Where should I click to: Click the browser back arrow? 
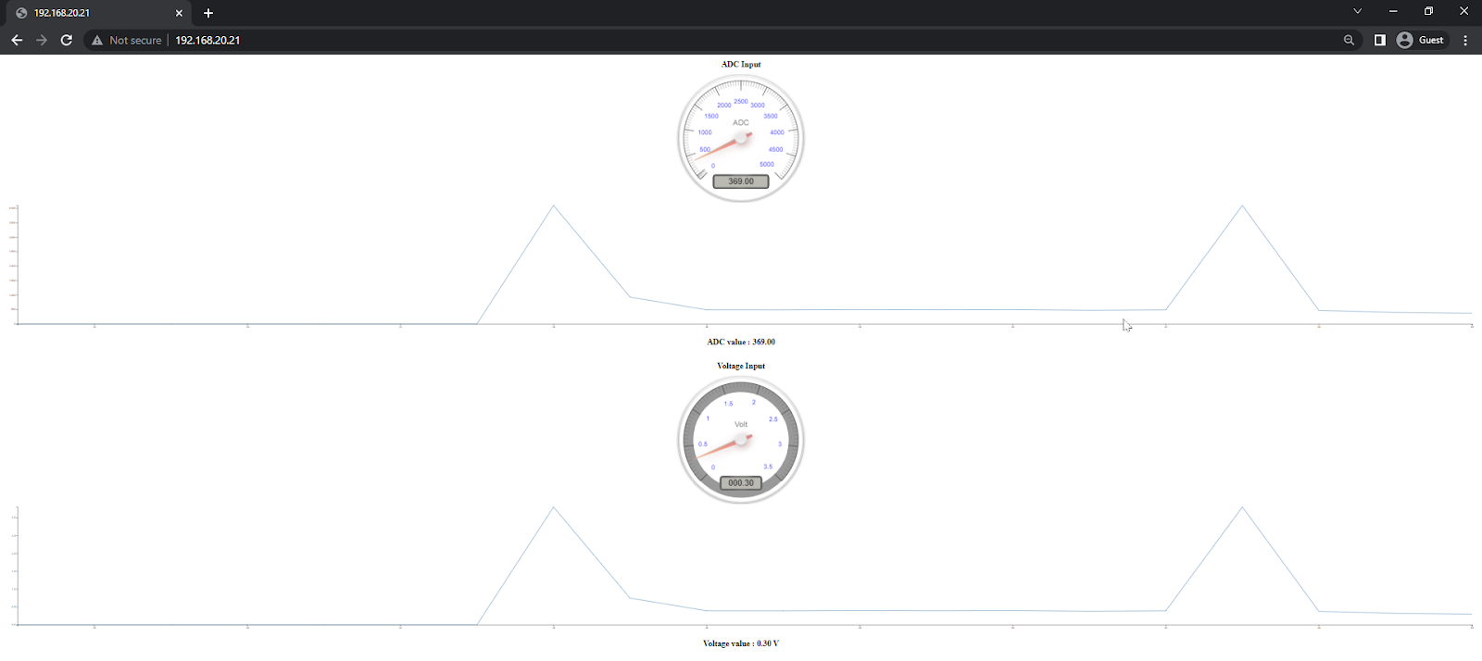tap(17, 40)
